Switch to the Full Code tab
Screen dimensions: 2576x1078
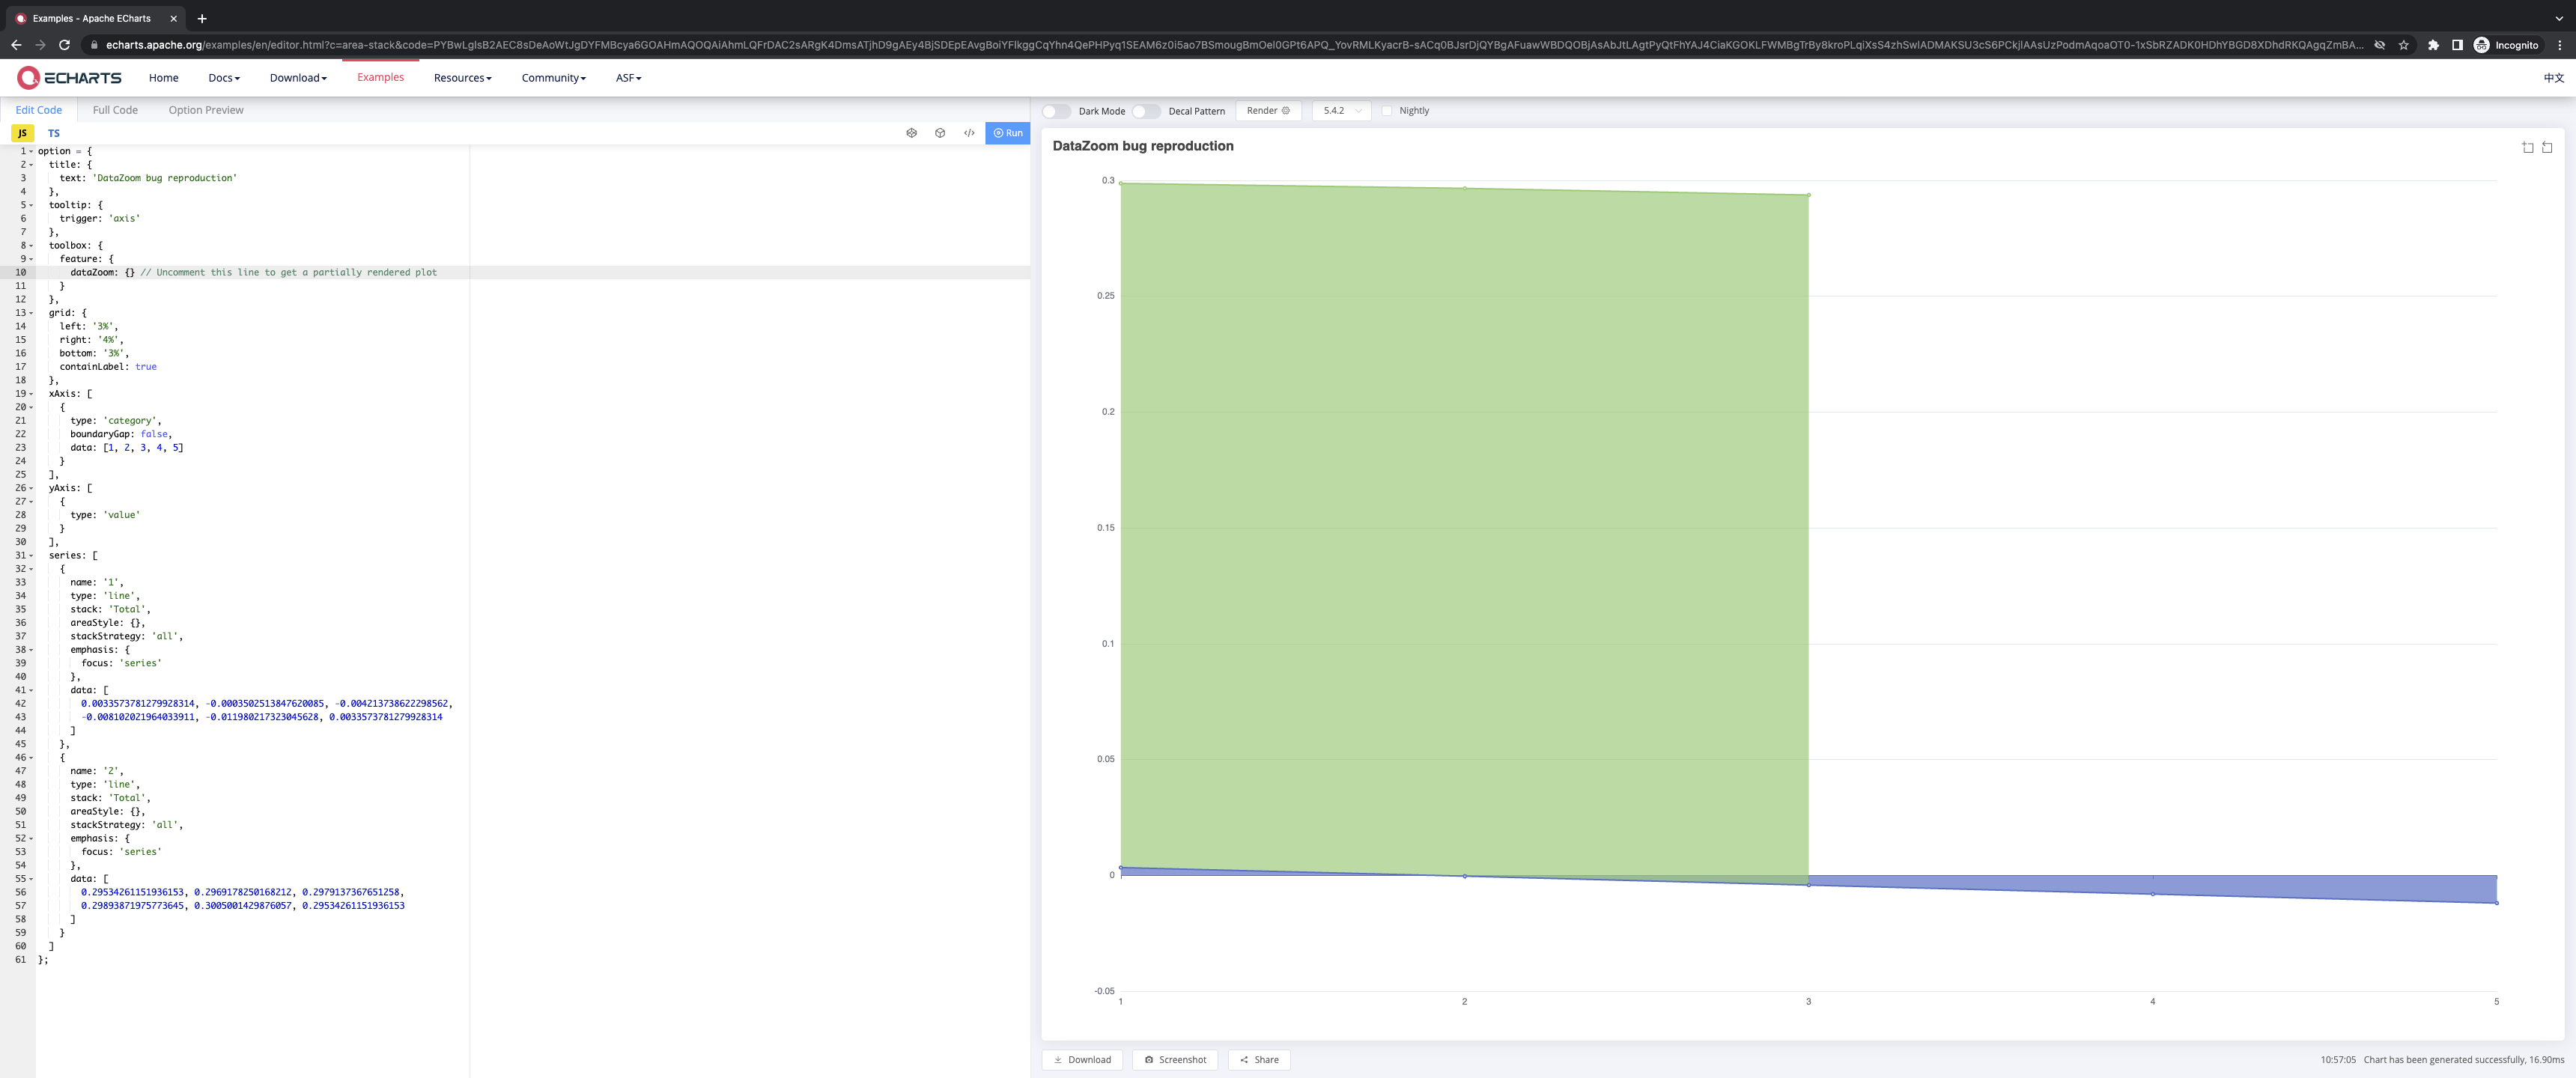click(x=114, y=110)
